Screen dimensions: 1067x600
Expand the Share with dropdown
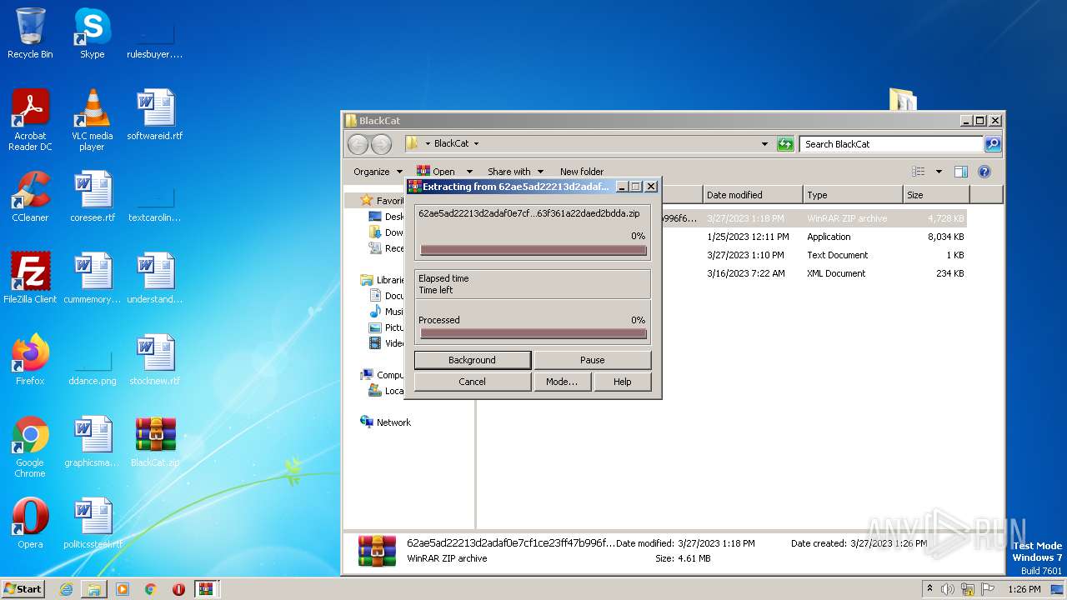pyautogui.click(x=515, y=172)
